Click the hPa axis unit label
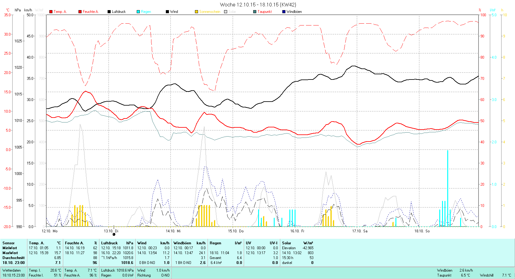The width and height of the screenshot is (515, 279). click(x=18, y=10)
